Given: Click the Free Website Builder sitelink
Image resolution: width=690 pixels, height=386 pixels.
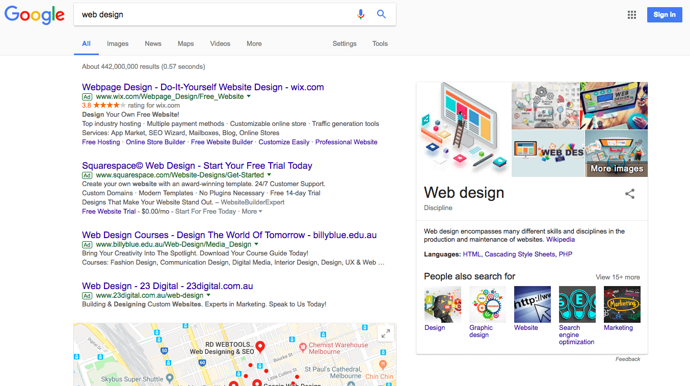Looking at the screenshot, I should pos(222,142).
